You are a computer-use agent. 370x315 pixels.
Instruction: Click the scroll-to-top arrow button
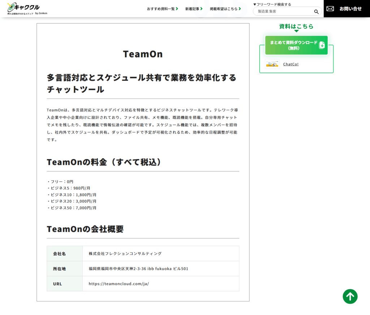[350, 296]
